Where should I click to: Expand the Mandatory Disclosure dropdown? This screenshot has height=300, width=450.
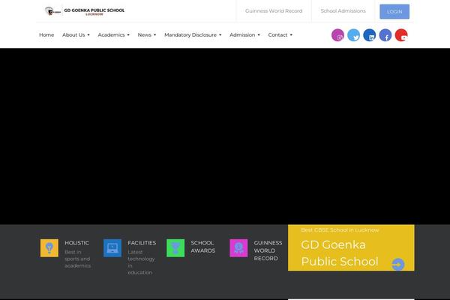(x=193, y=34)
